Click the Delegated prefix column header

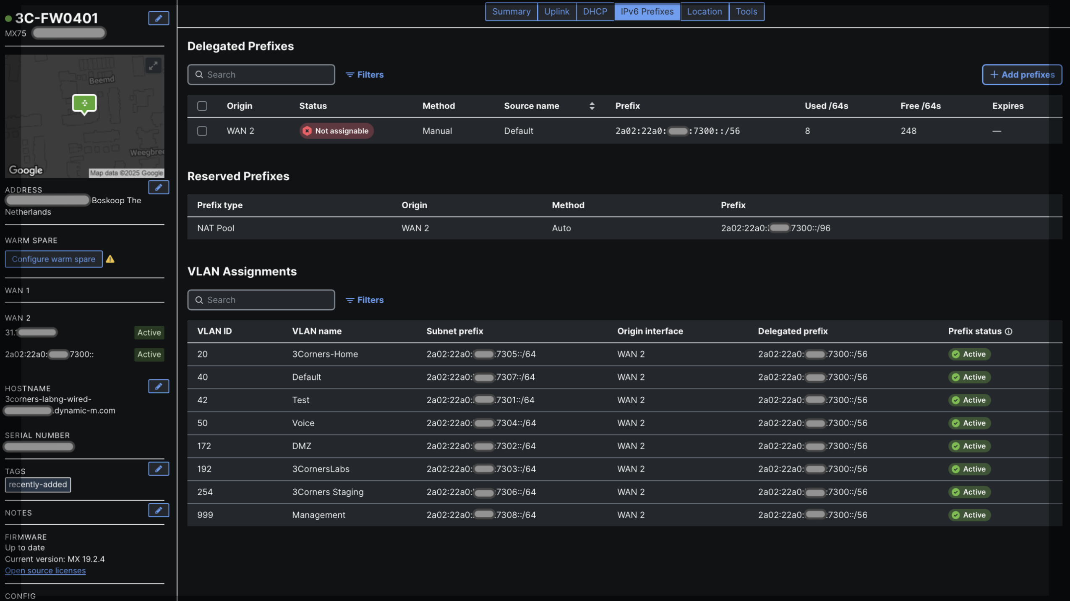(792, 331)
